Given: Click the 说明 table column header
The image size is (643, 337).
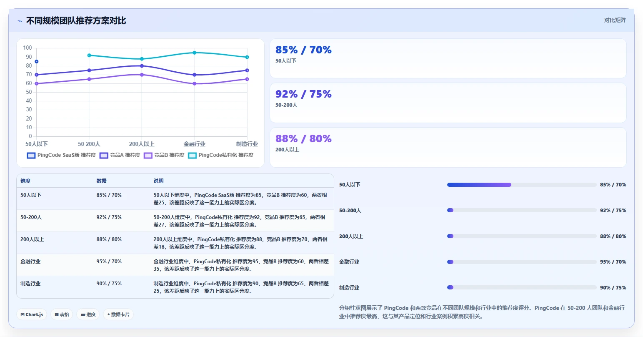Looking at the screenshot, I should tap(158, 181).
